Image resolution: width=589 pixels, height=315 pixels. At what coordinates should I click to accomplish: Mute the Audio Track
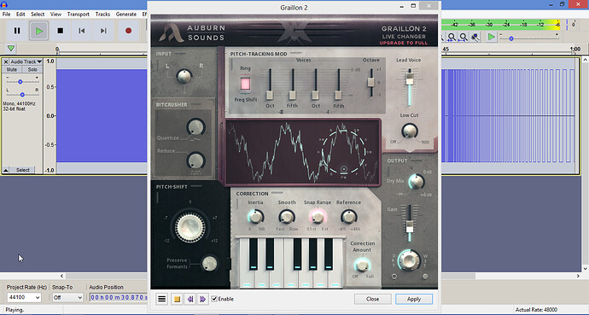click(x=12, y=69)
